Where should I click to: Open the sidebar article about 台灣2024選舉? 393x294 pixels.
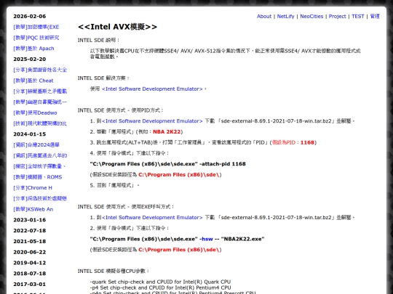pos(36,145)
